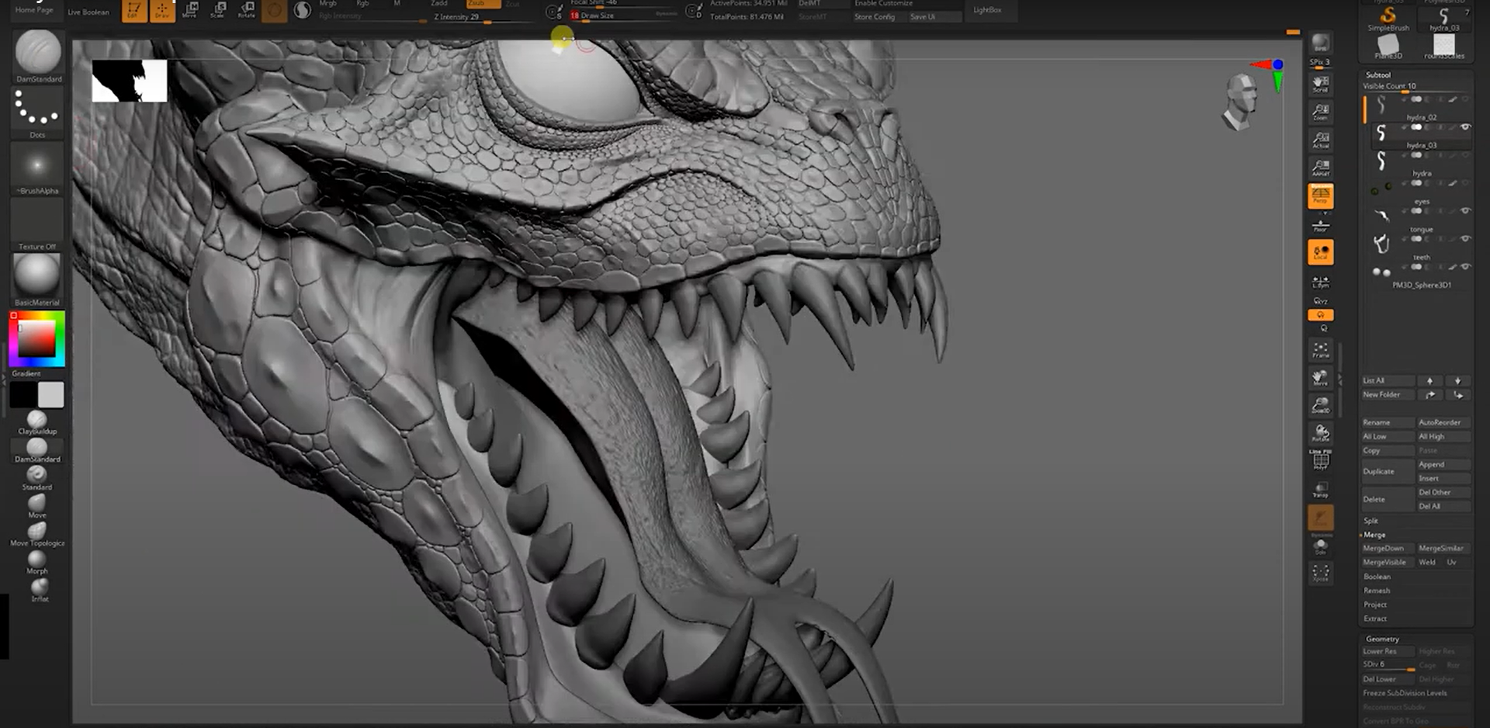This screenshot has height=728, width=1490.
Task: Click the Frame view icon
Action: pos(1320,350)
